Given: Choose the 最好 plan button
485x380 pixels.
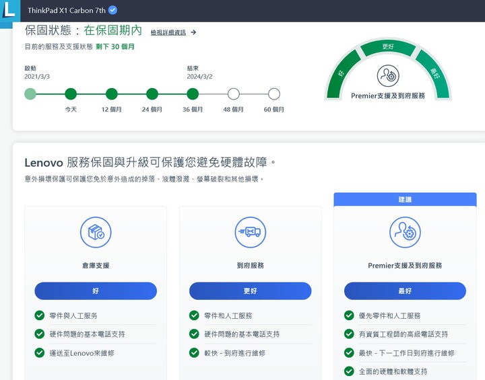Looking at the screenshot, I should click(405, 291).
